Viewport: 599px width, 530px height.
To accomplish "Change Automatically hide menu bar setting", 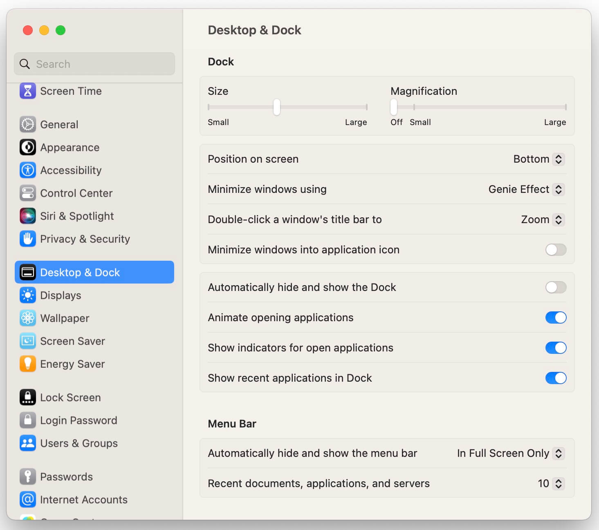I will pos(510,453).
